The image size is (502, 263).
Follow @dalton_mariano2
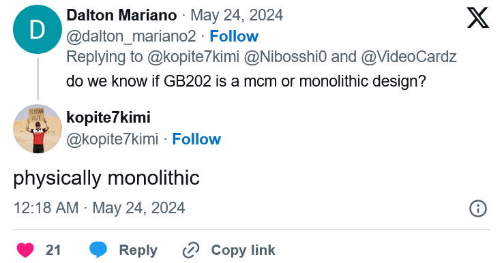234,36
